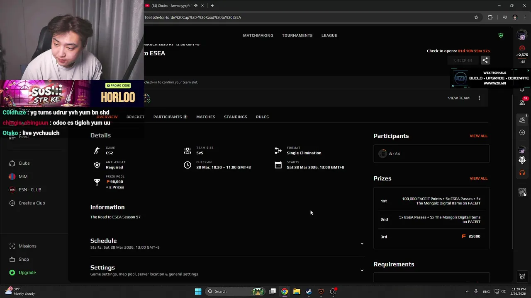
Task: Click the 1st place prize row
Action: (431, 201)
